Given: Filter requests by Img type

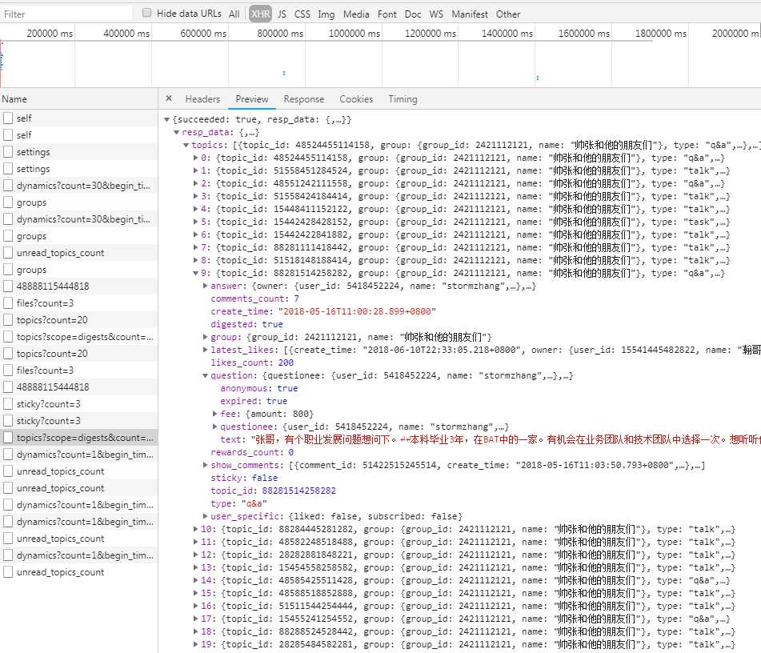Looking at the screenshot, I should [326, 14].
